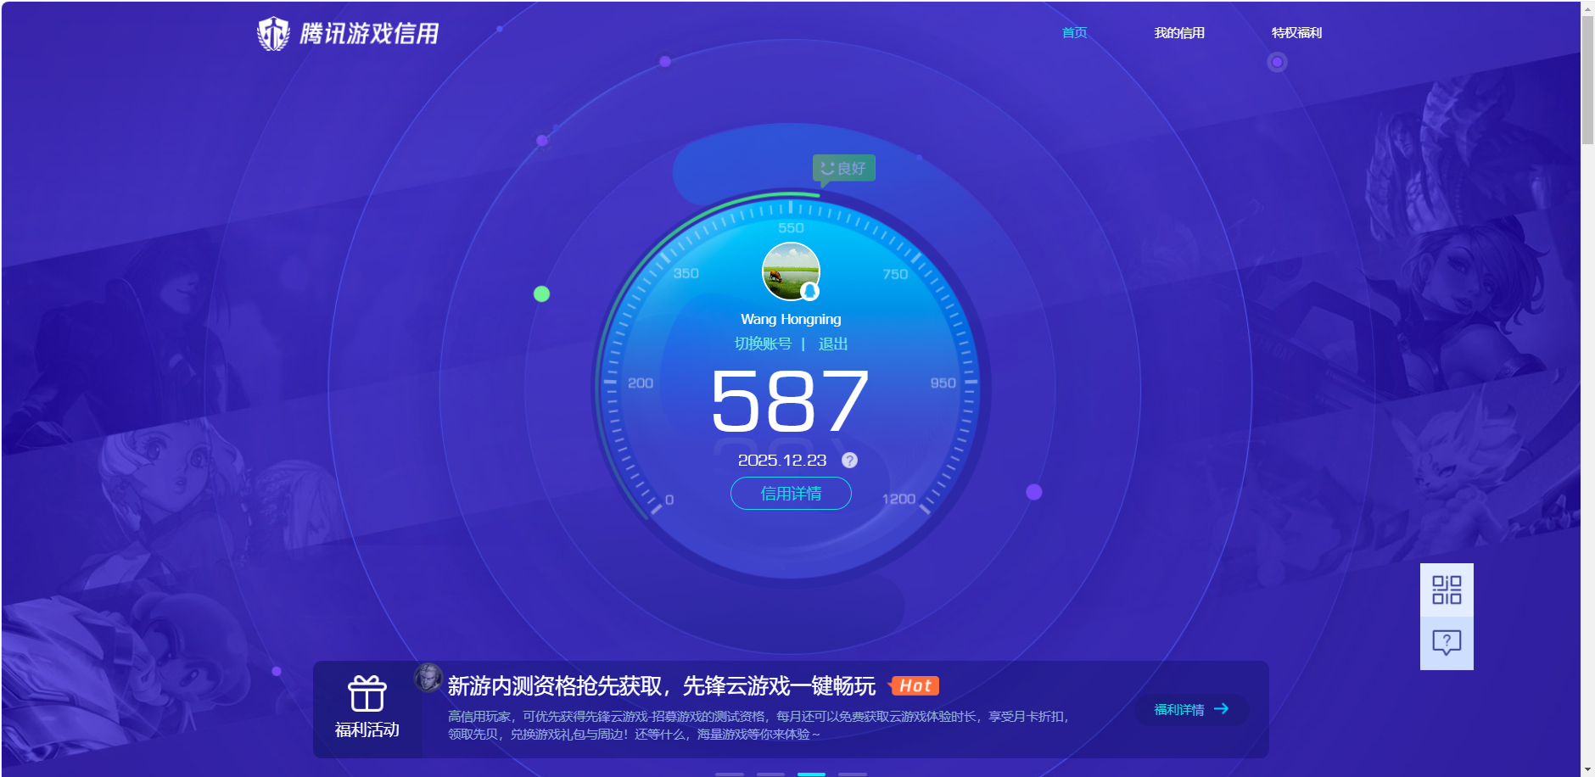Click the 切换账号 link

(x=763, y=344)
